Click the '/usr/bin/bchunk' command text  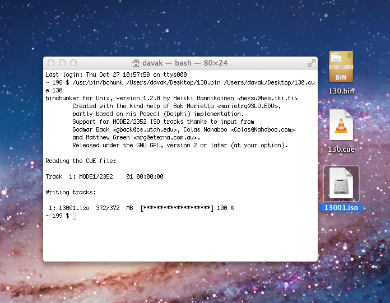[97, 82]
